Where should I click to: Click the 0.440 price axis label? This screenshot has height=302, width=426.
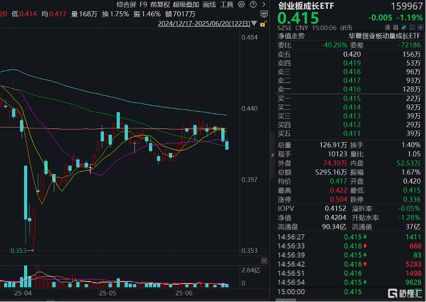coord(250,109)
